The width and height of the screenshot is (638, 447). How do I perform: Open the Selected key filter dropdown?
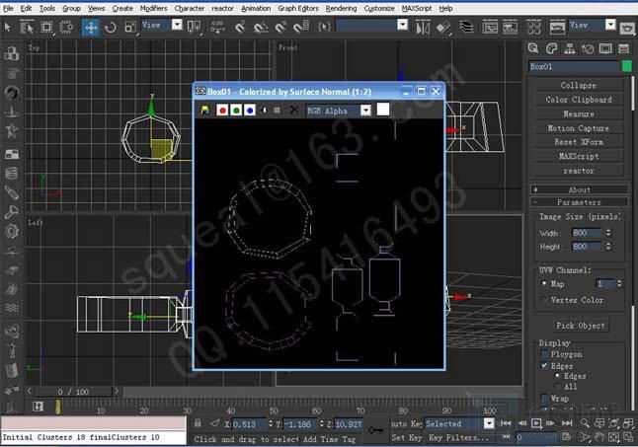pos(489,424)
